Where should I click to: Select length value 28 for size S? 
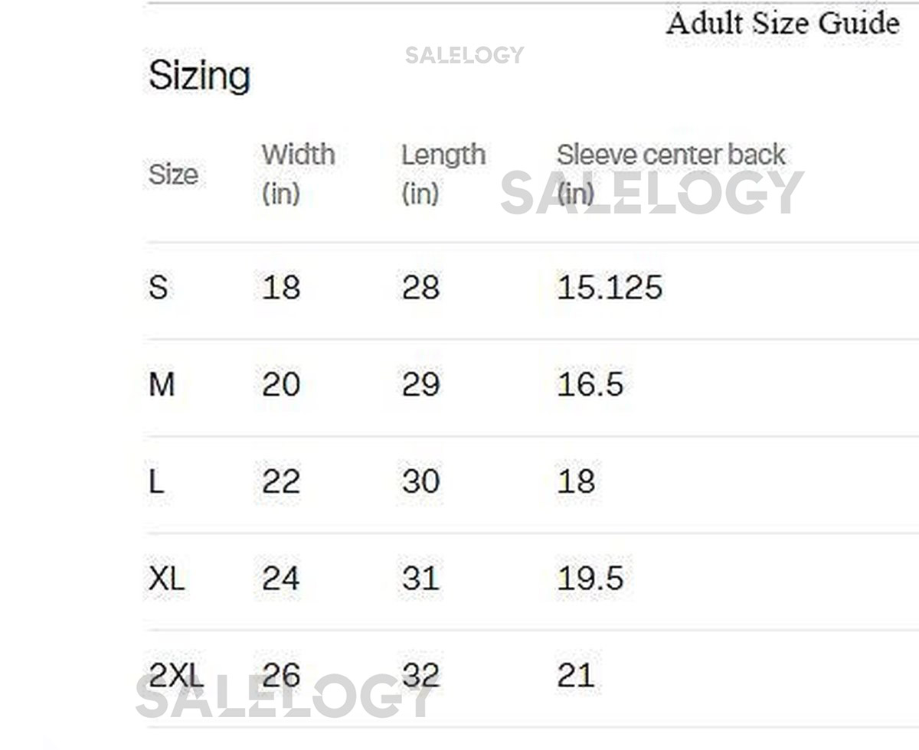coord(420,288)
